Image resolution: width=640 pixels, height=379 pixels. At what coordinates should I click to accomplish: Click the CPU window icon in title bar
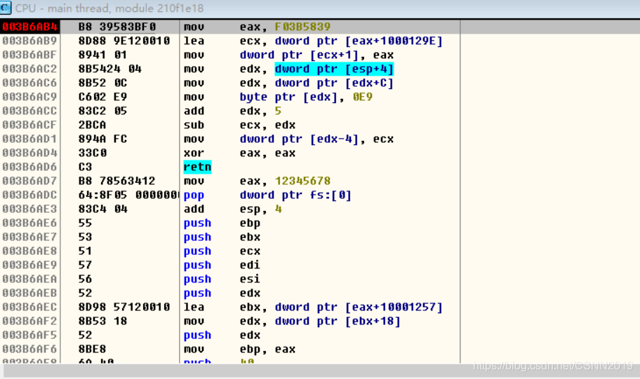click(6, 8)
